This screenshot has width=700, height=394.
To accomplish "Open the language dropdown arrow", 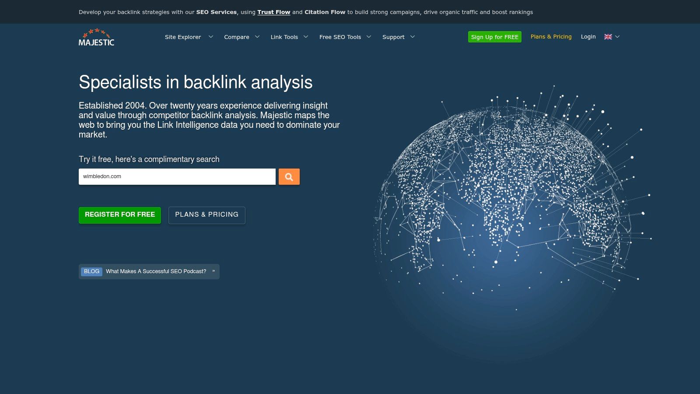I will (x=617, y=37).
